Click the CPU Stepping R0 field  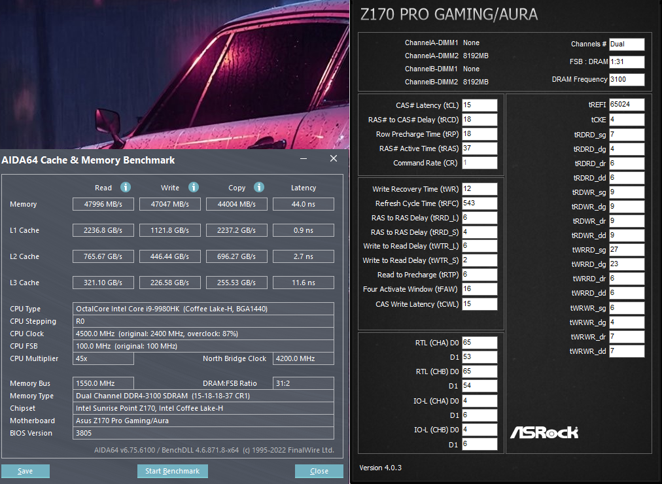pyautogui.click(x=203, y=321)
